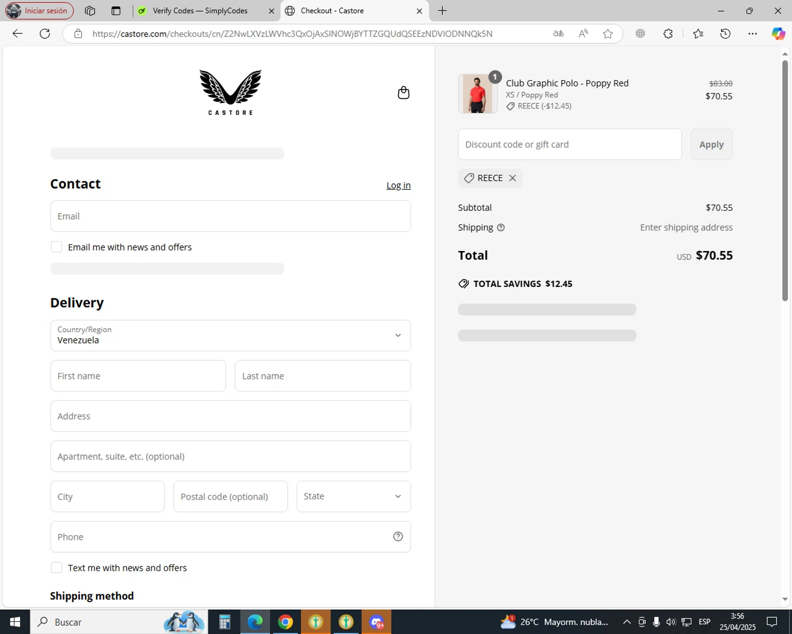The height and width of the screenshot is (634, 792).
Task: Click the translate page icon
Action: pos(558,34)
